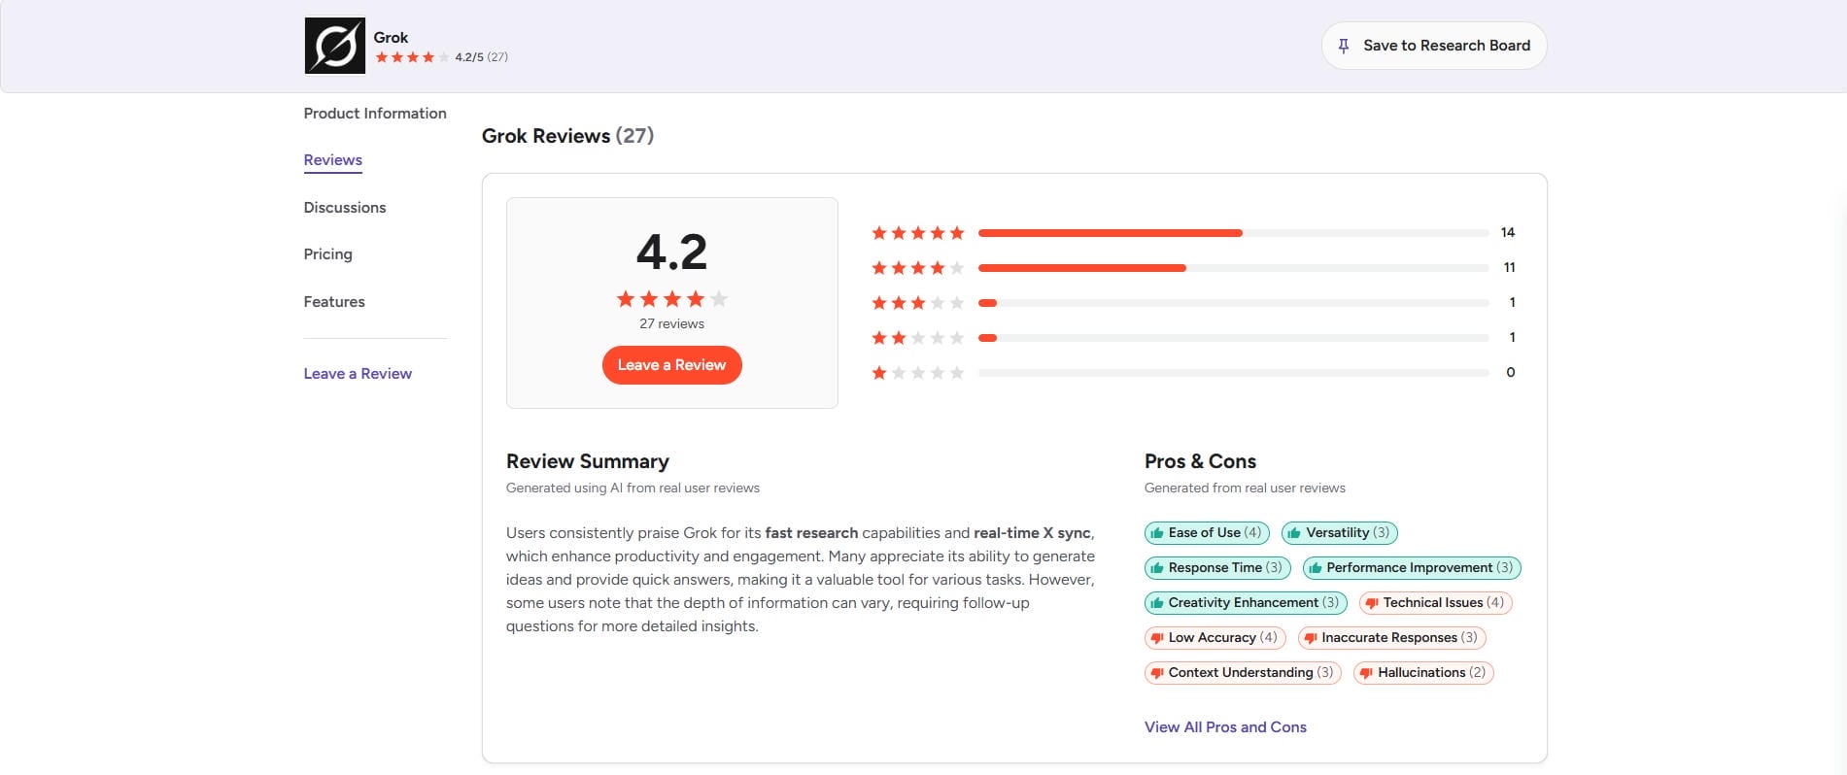The height and width of the screenshot is (775, 1847).
Task: Click thumbs-up icon on Response Time
Action: [x=1157, y=568]
